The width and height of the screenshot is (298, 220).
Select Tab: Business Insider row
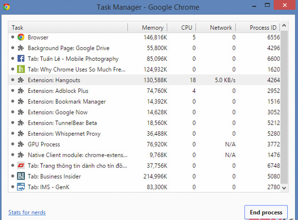[145, 176]
